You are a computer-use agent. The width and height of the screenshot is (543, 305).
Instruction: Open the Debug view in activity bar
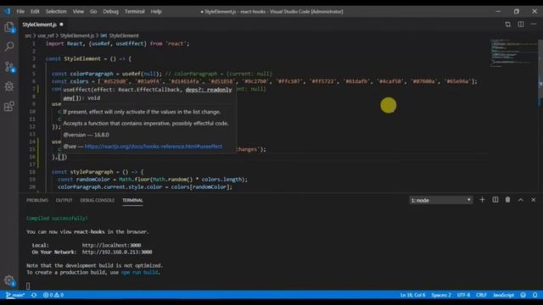9,86
